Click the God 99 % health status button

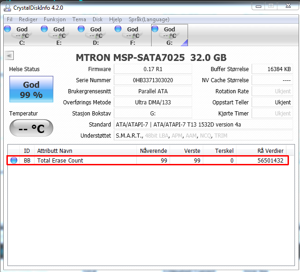coord(31,89)
